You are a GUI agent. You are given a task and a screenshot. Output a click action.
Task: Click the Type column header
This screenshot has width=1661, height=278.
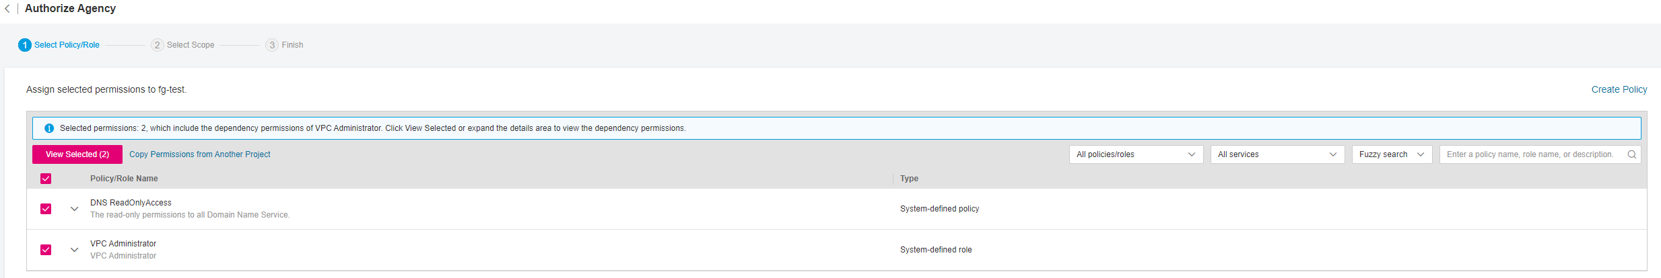pyautogui.click(x=909, y=179)
